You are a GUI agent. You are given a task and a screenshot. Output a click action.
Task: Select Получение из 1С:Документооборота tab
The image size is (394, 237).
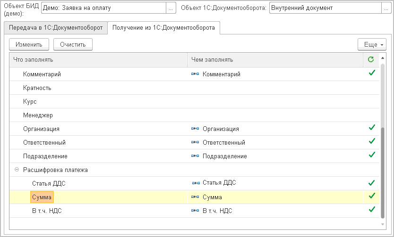pos(163,28)
